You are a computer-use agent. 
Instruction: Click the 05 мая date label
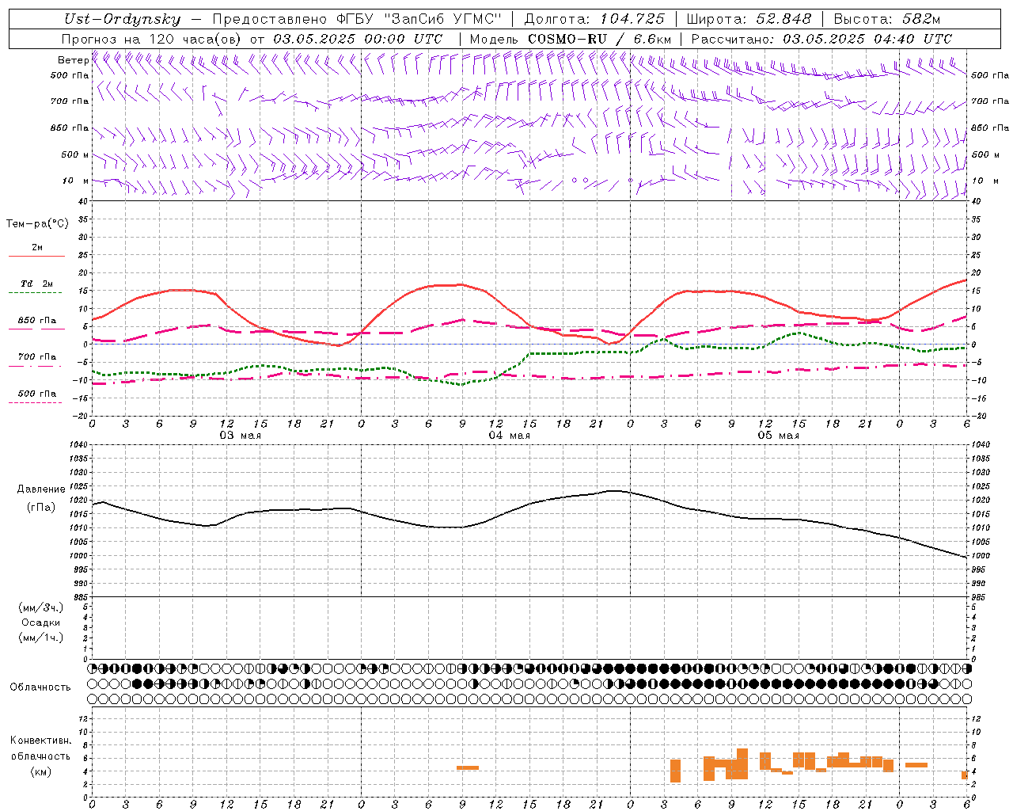click(x=778, y=436)
